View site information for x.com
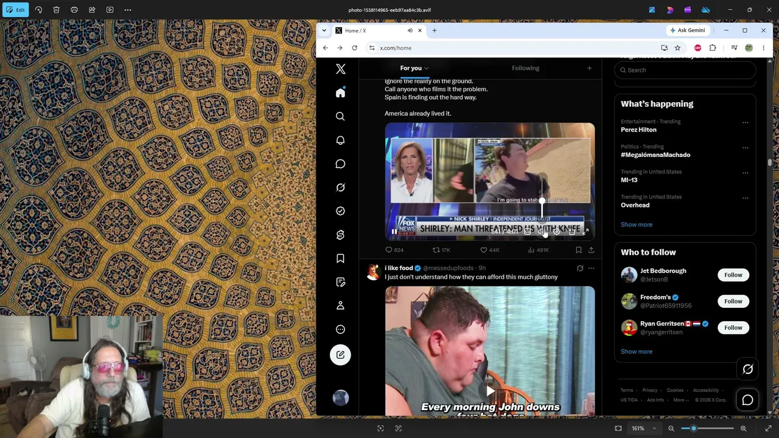The width and height of the screenshot is (779, 438). click(x=372, y=48)
